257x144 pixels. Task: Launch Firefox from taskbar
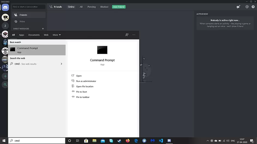pyautogui.click(x=128, y=140)
